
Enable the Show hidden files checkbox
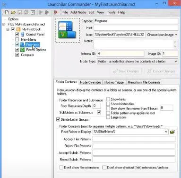click(108, 104)
